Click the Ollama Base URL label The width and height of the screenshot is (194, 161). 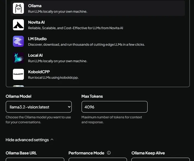[x=21, y=153]
